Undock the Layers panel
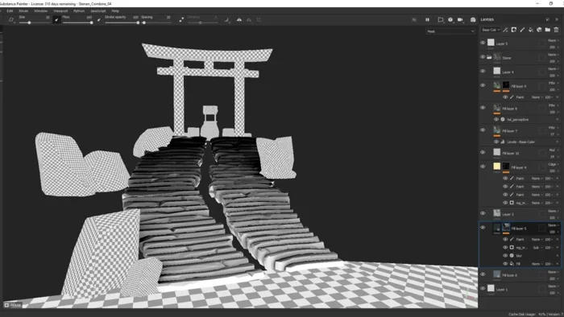 click(547, 19)
